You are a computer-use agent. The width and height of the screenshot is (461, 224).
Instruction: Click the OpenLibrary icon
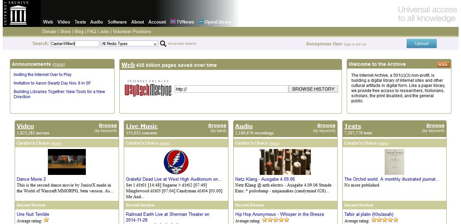pyautogui.click(x=201, y=21)
